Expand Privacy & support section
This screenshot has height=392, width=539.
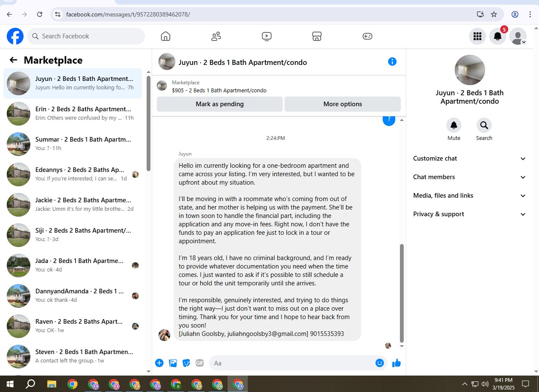click(469, 214)
